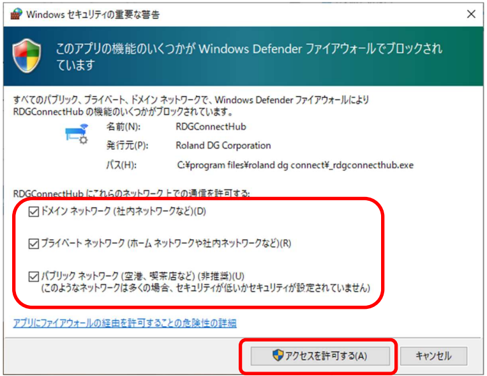Open the firewall risk details link
The image size is (487, 376).
(125, 323)
